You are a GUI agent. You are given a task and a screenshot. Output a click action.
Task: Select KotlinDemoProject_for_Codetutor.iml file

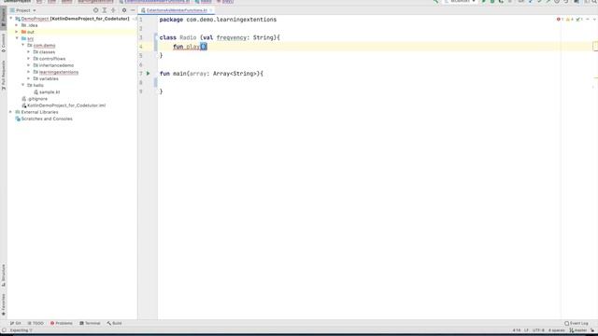[x=64, y=105]
